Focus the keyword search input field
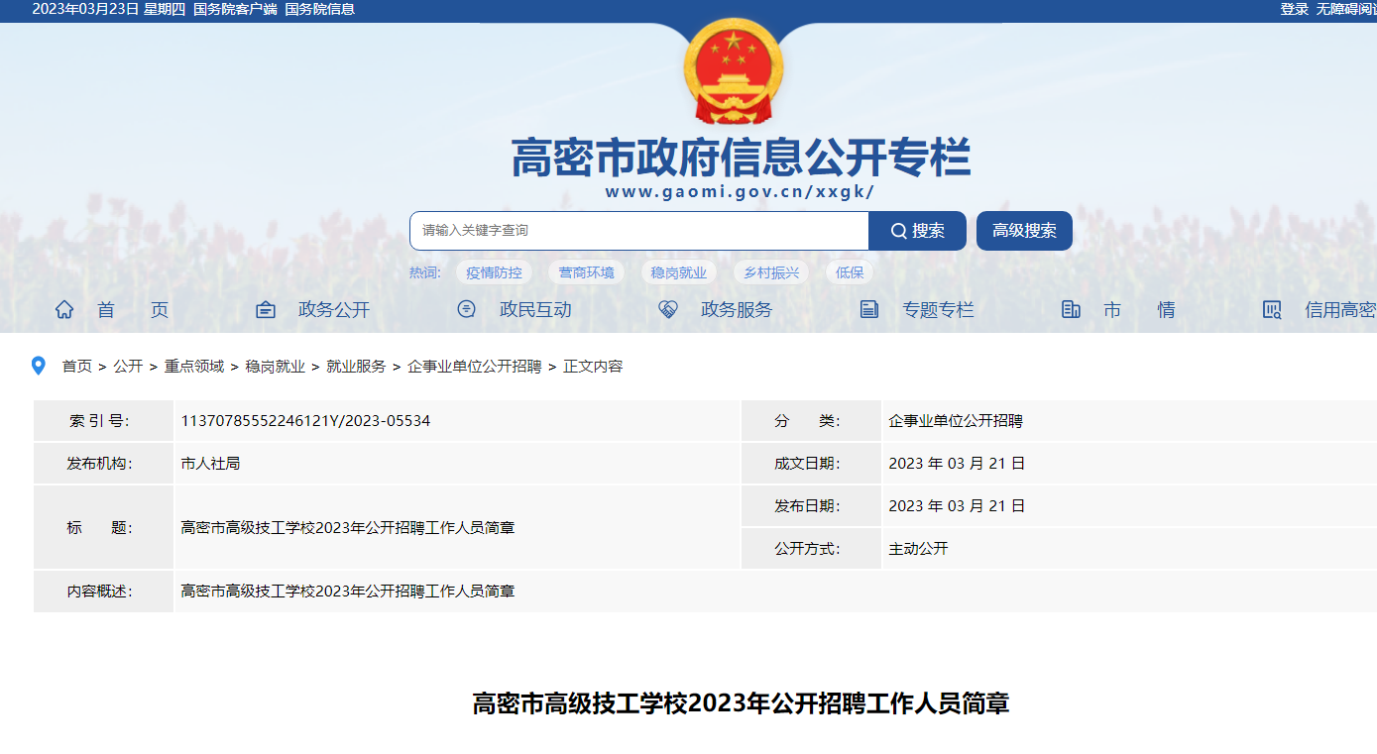This screenshot has width=1377, height=754. pyautogui.click(x=639, y=231)
